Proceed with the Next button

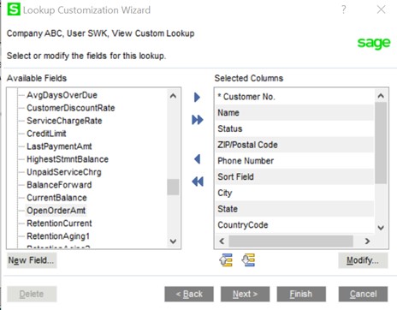[245, 294]
